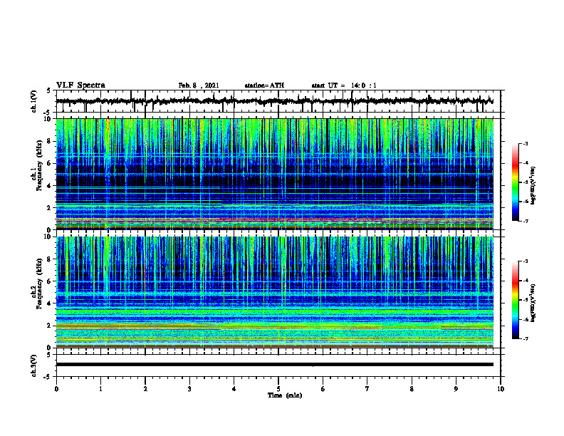Click time axis tick label "9"
Screen dimensions: 564x436
456,389
